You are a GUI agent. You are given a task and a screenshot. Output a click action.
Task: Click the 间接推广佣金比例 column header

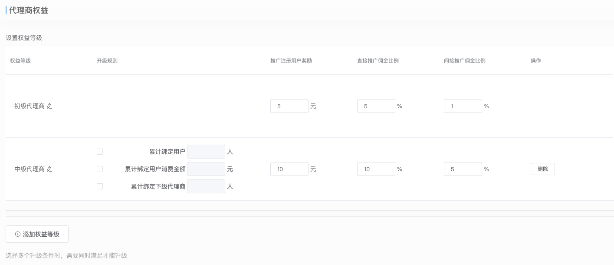tap(464, 61)
